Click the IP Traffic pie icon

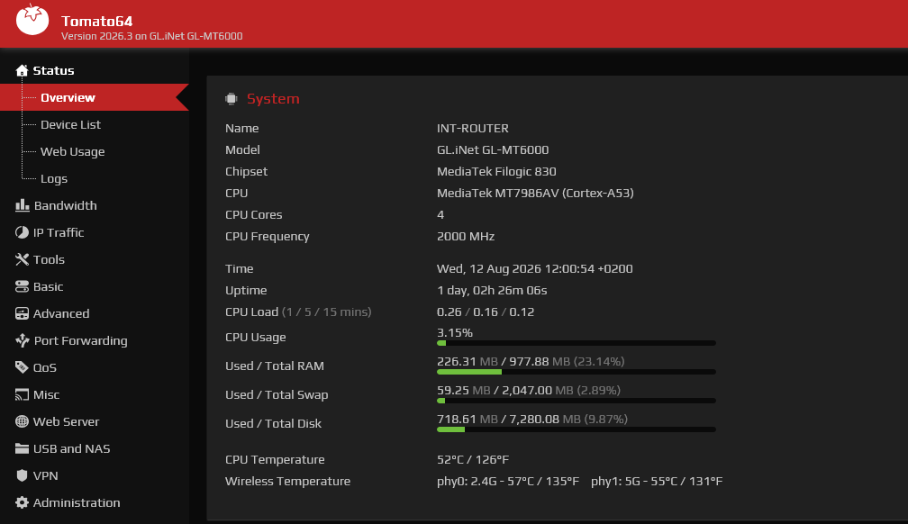(22, 232)
